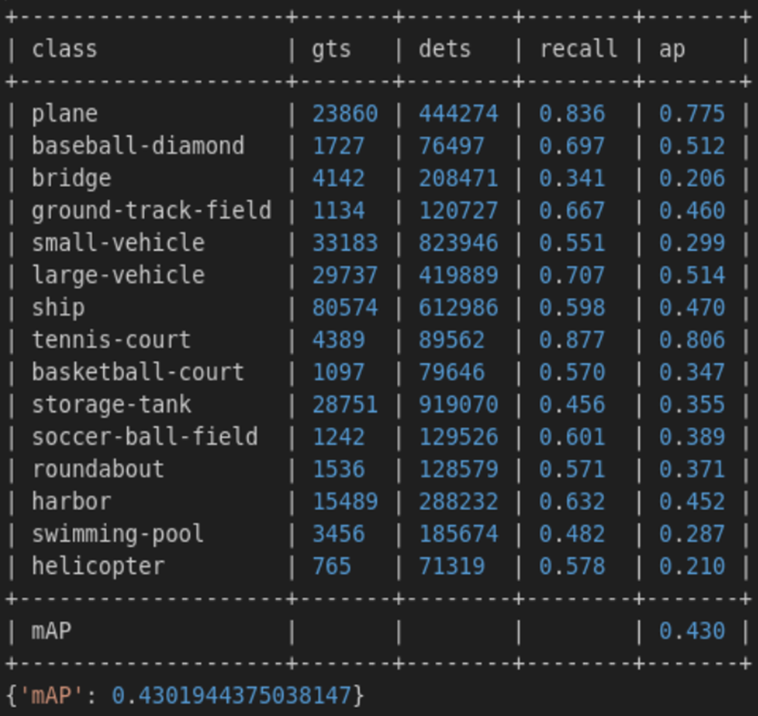Image resolution: width=758 pixels, height=716 pixels.
Task: Click the bridge recall value 0.341
Action: (571, 179)
